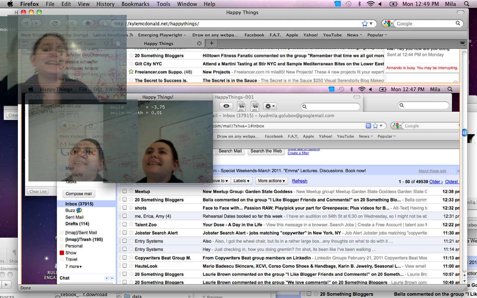The width and height of the screenshot is (477, 298).
Task: Click the Google Buzz icon in sidebar
Action: pos(79,210)
